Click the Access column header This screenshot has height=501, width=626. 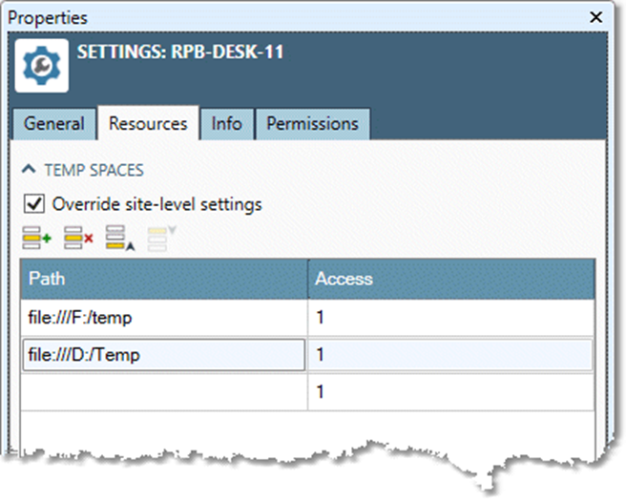point(450,279)
